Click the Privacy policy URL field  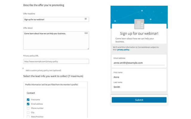56,62
